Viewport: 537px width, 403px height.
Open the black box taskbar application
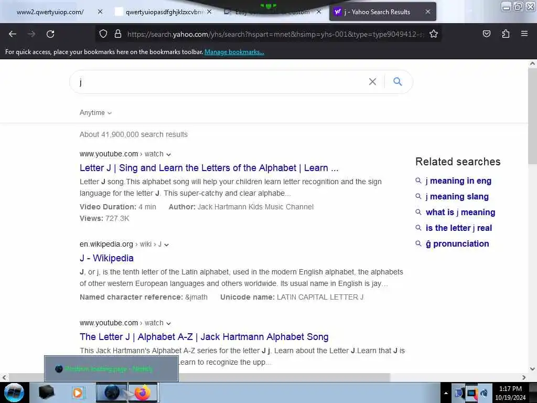(x=46, y=393)
